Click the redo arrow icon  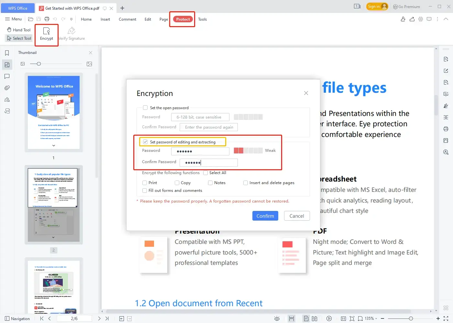(63, 19)
